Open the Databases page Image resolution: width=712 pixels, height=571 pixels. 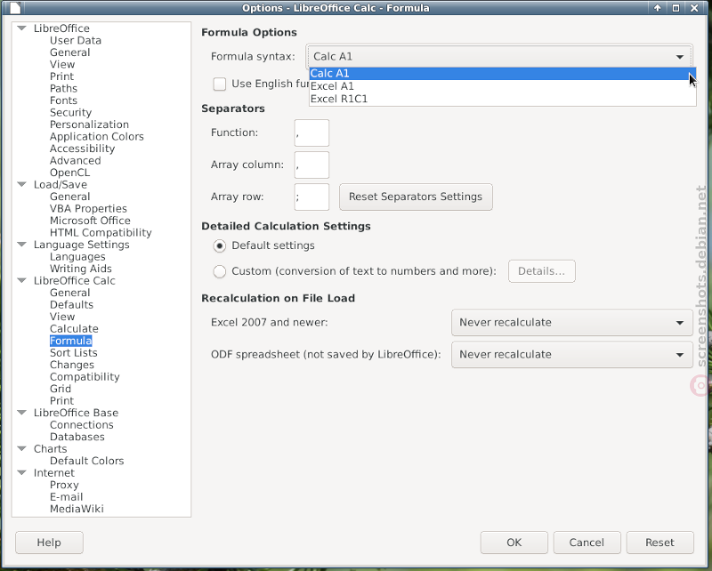(77, 437)
